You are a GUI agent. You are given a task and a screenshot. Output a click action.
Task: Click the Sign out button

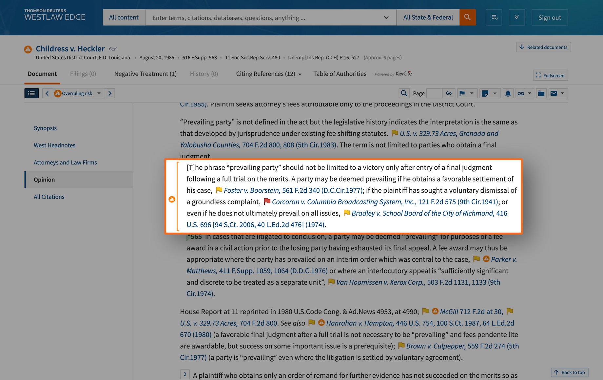[x=550, y=17]
